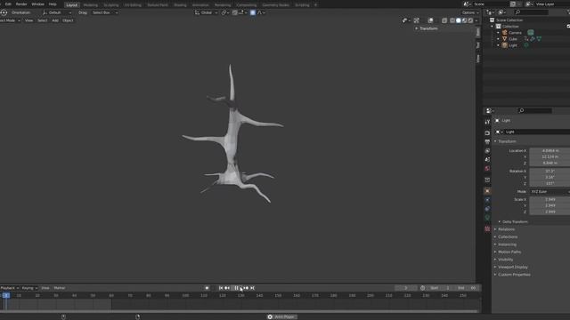Open the pivot point dropdown
570x320 pixels.
(225, 12)
